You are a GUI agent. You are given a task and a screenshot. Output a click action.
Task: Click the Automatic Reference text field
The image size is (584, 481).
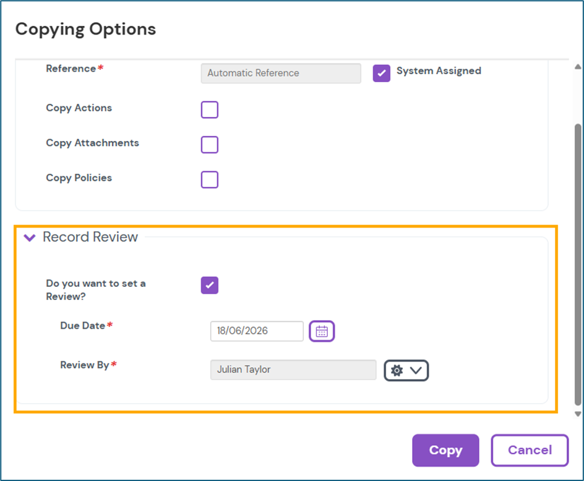(x=281, y=73)
